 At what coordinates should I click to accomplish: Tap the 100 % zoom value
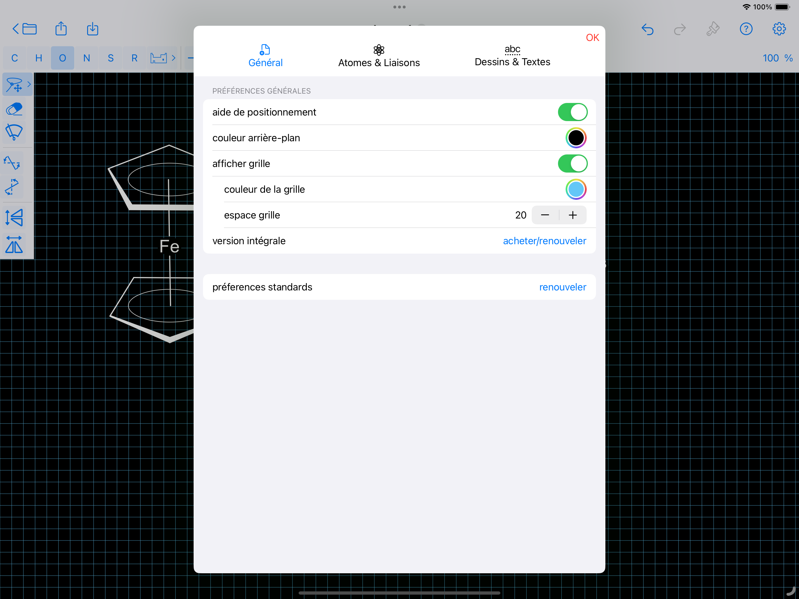pos(777,58)
